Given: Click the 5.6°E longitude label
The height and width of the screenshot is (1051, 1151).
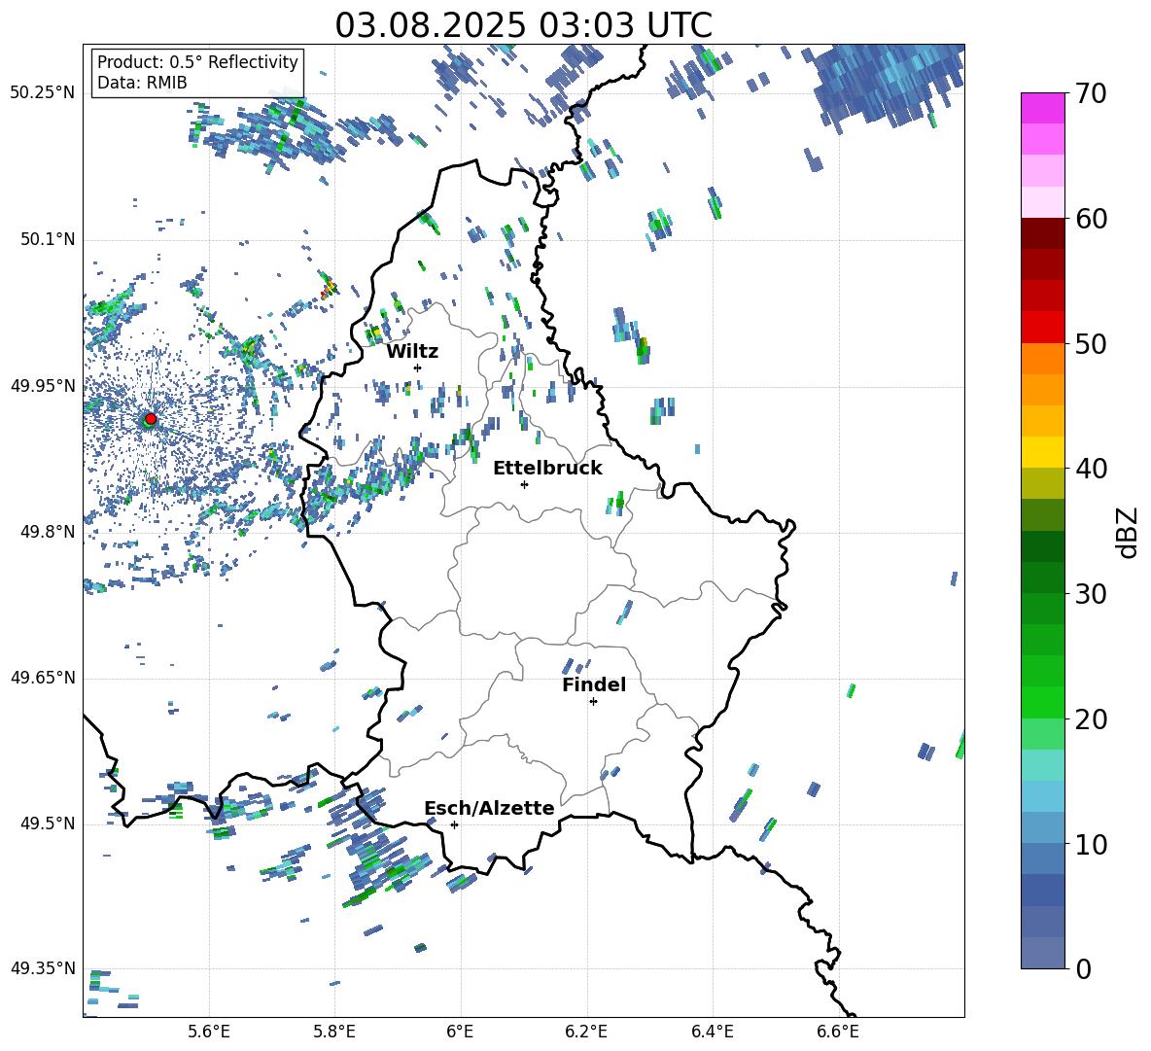Looking at the screenshot, I should point(209,1032).
